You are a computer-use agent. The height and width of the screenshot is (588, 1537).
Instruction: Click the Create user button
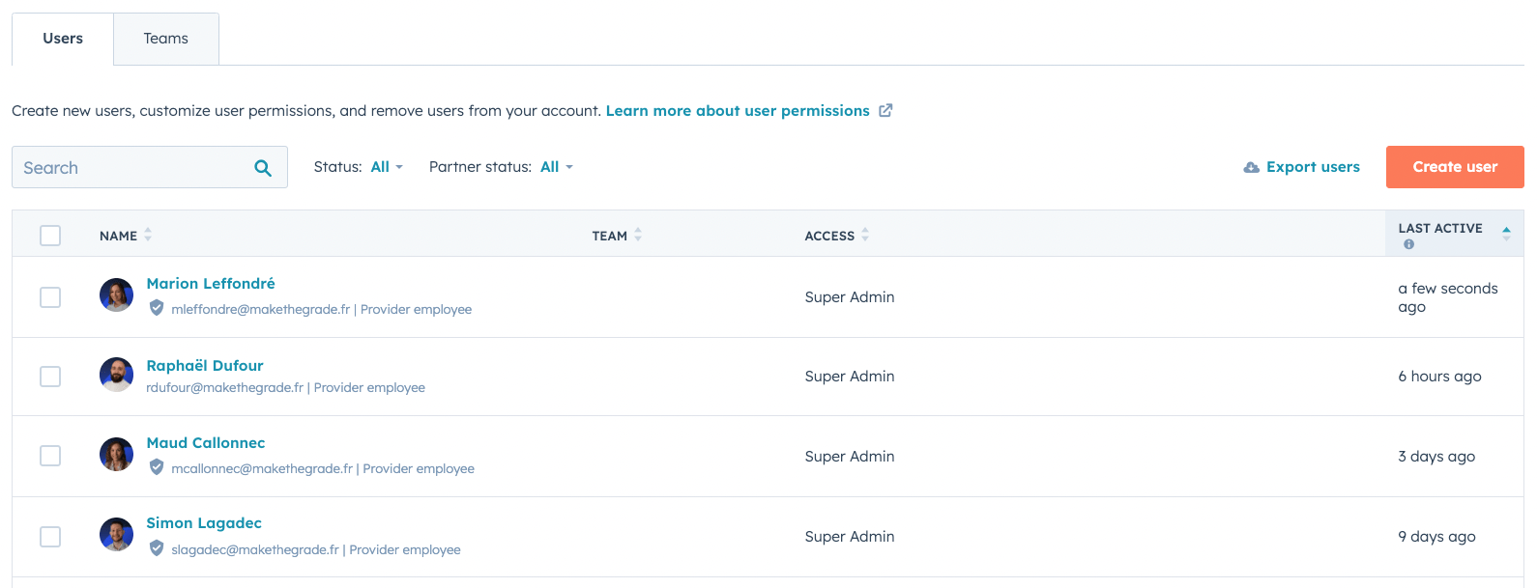pyautogui.click(x=1455, y=167)
